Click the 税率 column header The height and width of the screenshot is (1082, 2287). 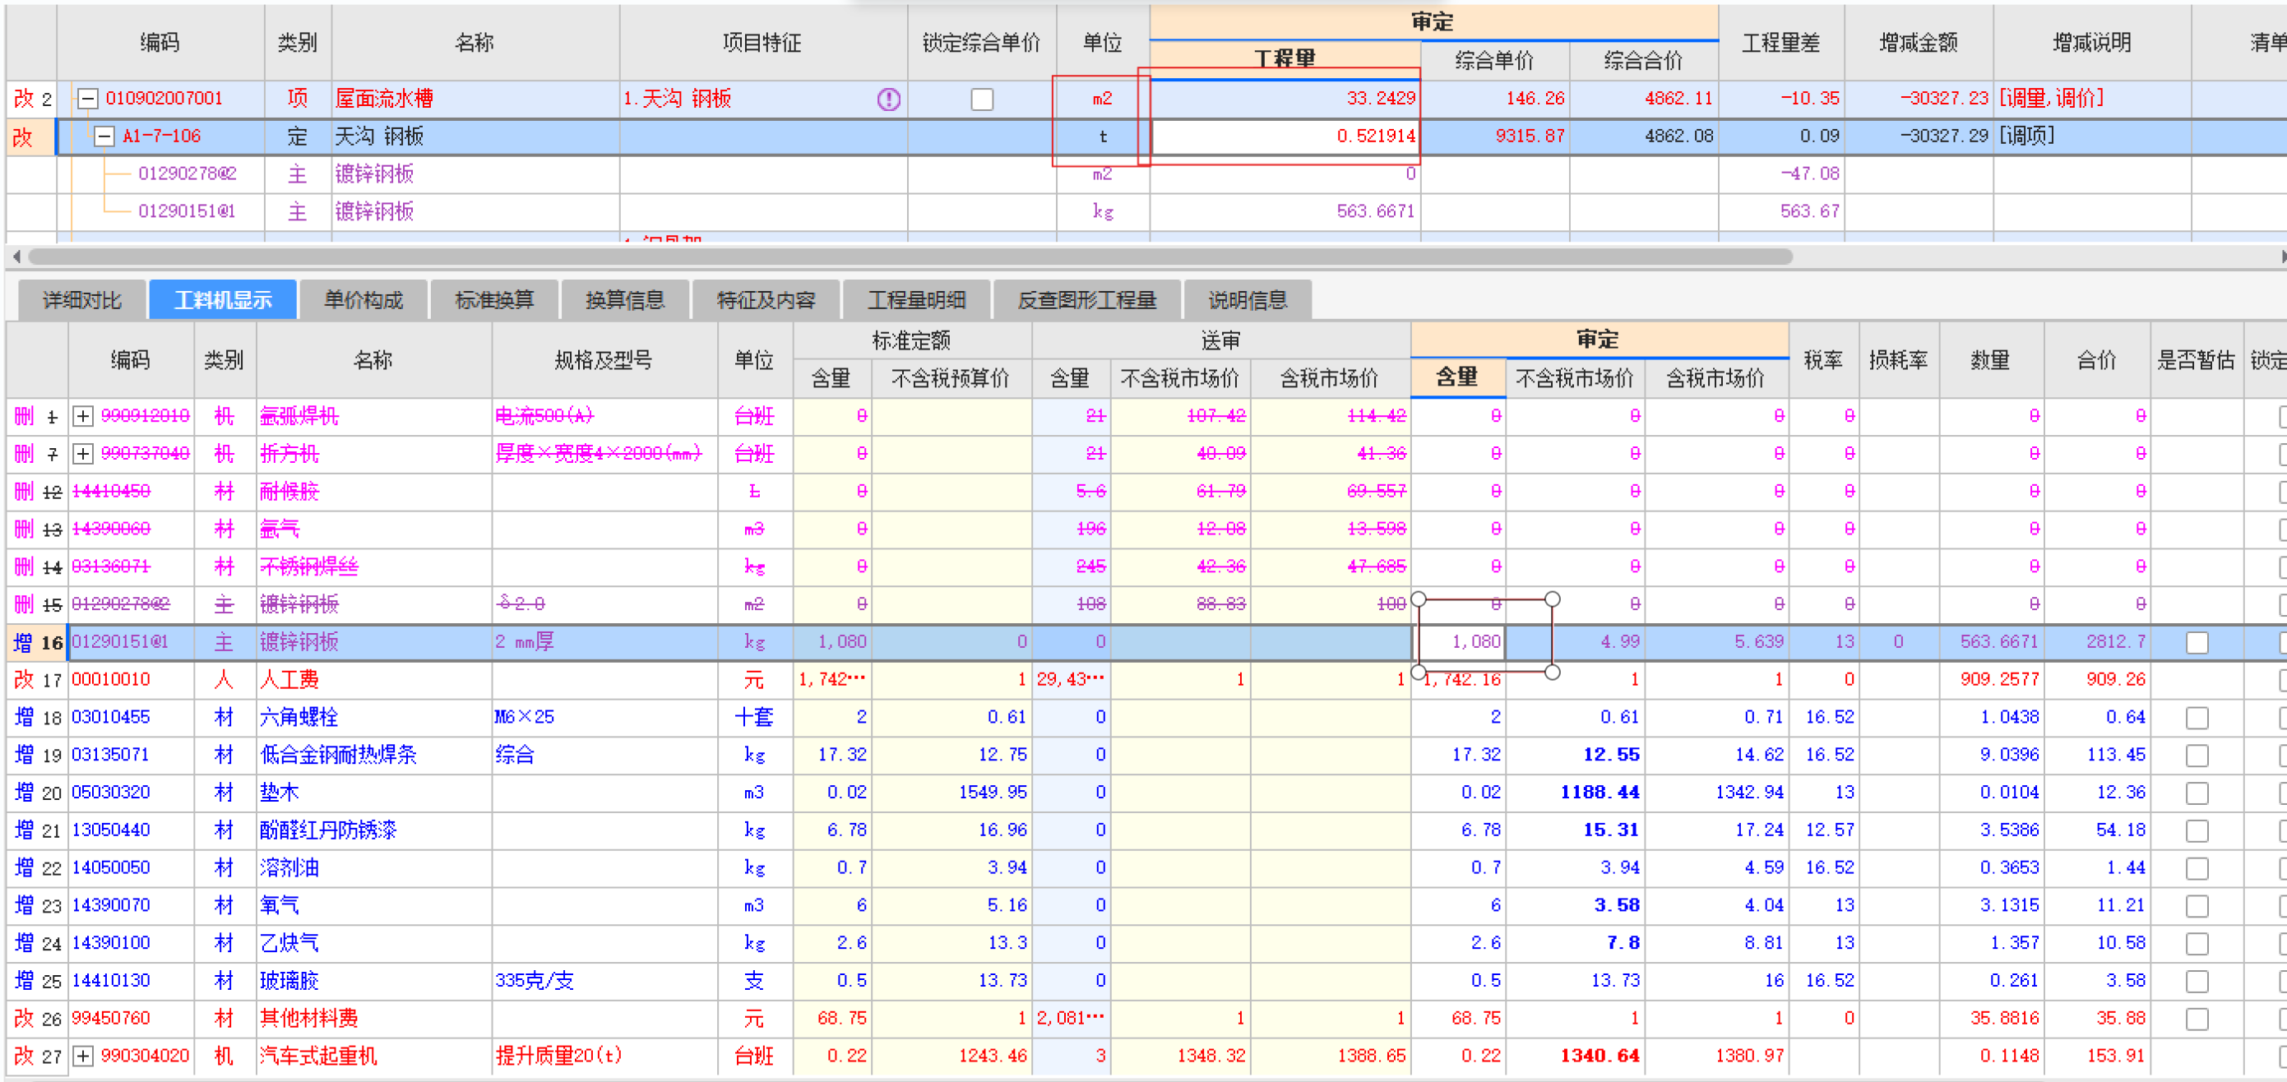click(x=1822, y=359)
